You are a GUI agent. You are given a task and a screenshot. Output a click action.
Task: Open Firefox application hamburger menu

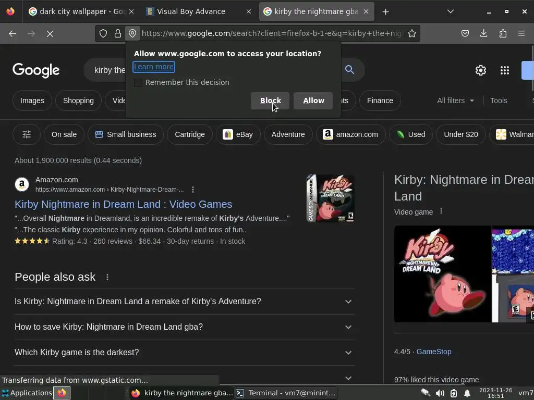[521, 33]
